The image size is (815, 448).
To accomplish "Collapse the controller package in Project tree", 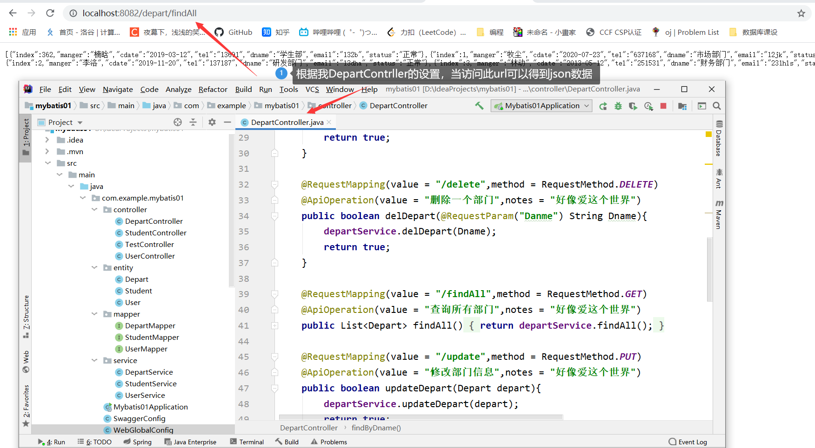I will pyautogui.click(x=94, y=209).
